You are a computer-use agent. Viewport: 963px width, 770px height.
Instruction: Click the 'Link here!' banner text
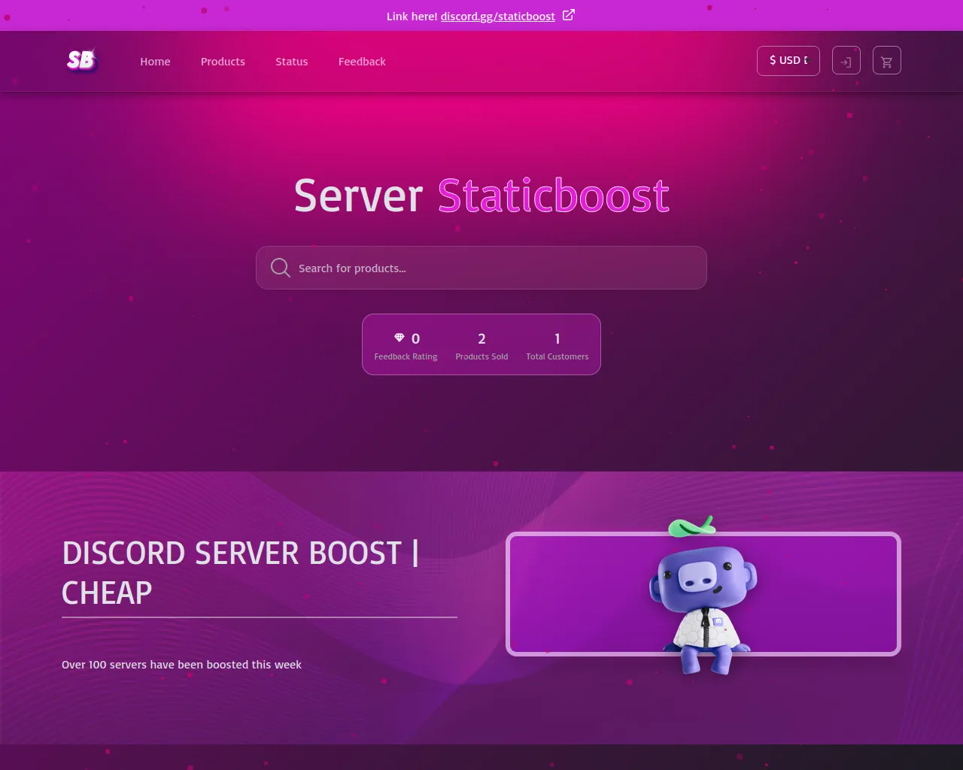(x=412, y=17)
